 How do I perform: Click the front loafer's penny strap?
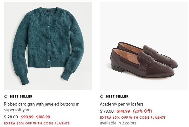pyautogui.click(x=145, y=60)
